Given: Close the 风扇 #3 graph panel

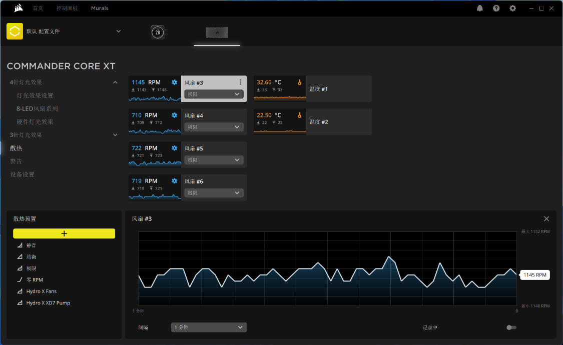Looking at the screenshot, I should [x=546, y=219].
